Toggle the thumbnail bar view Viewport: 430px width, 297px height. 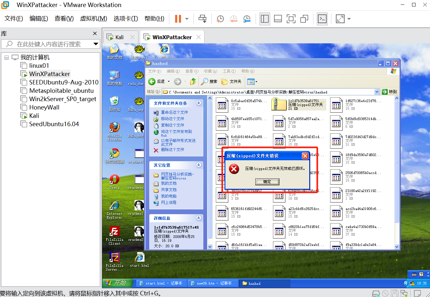pyautogui.click(x=278, y=19)
